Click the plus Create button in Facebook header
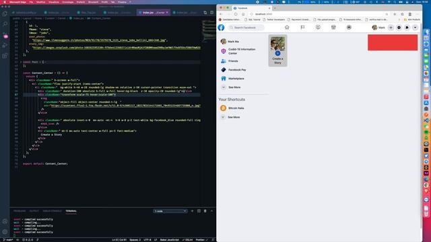Image resolution: width=431 pixels, height=242 pixels. click(x=391, y=28)
